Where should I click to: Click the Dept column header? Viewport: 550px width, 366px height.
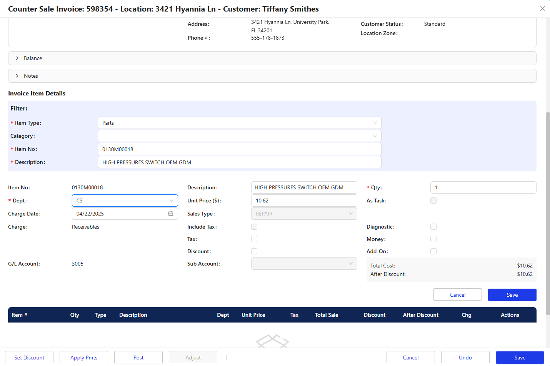(223, 315)
